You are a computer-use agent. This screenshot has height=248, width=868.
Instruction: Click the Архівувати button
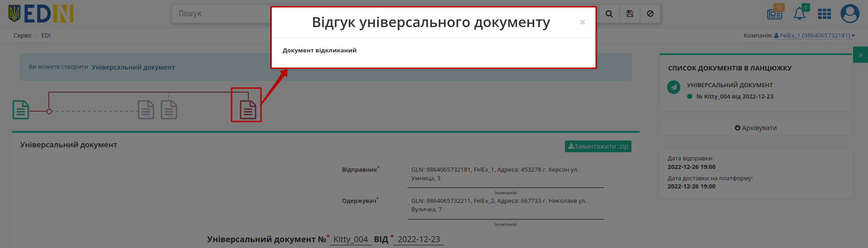pyautogui.click(x=755, y=128)
